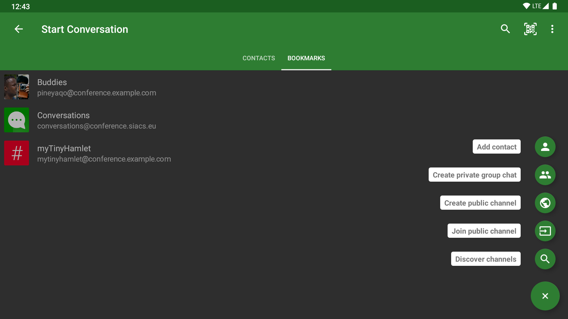
Task: Tap the back arrow icon
Action: (x=19, y=29)
